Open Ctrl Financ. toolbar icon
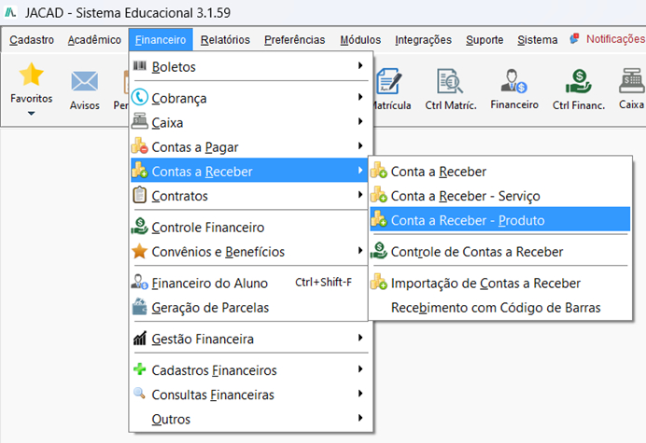The width and height of the screenshot is (646, 443). (x=579, y=81)
